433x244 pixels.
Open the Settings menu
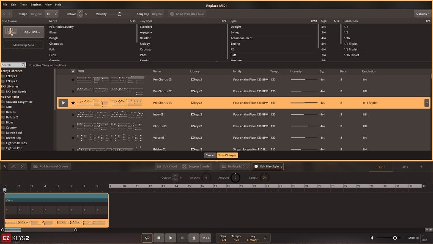click(x=36, y=5)
